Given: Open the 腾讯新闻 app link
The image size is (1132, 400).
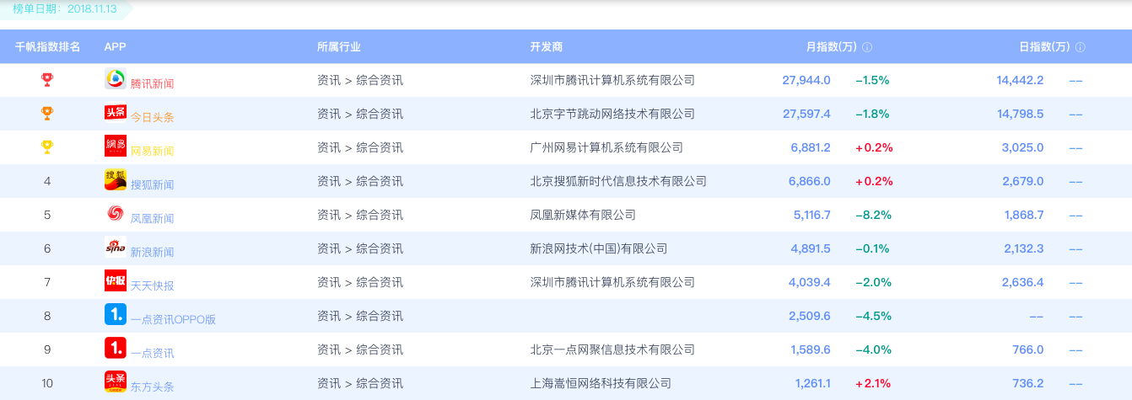Looking at the screenshot, I should 152,83.
